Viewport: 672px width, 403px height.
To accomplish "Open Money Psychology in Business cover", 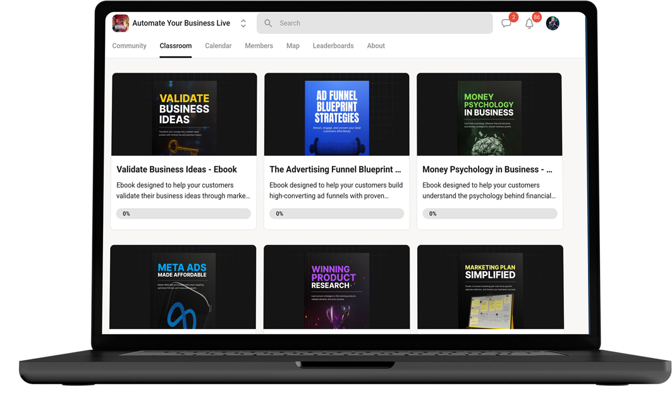I will 489,114.
